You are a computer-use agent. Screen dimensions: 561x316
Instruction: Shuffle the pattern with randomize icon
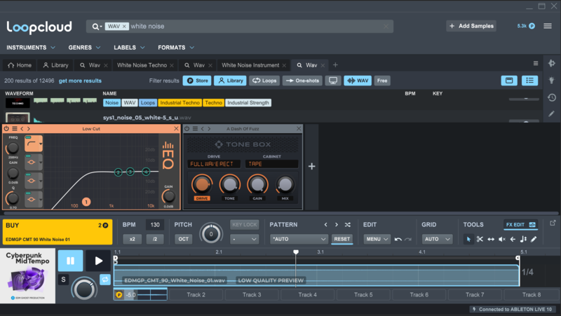347,225
